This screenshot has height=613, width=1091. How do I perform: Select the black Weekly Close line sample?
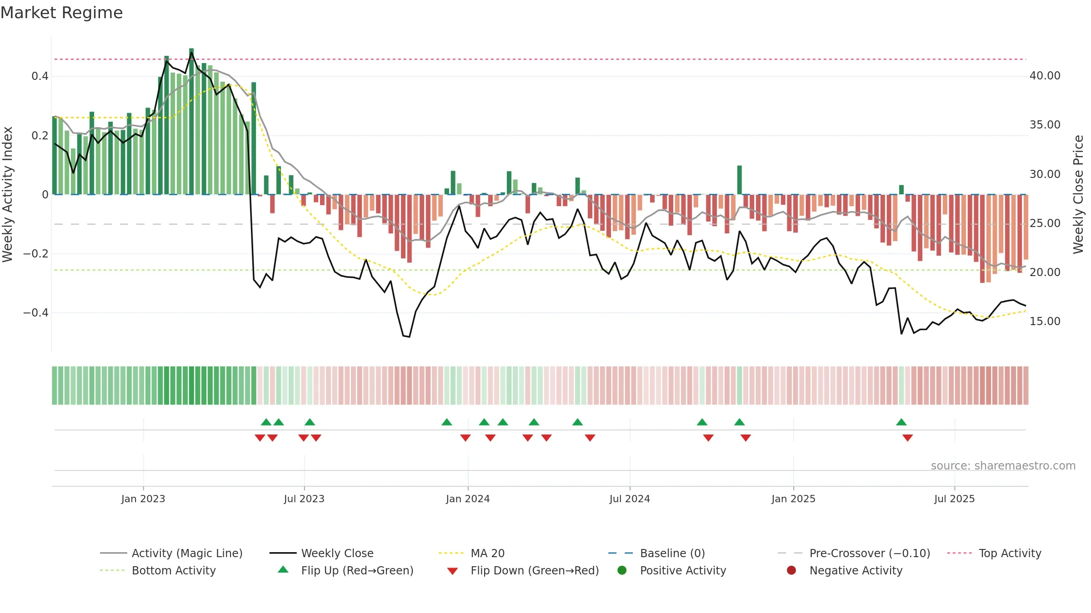click(283, 553)
